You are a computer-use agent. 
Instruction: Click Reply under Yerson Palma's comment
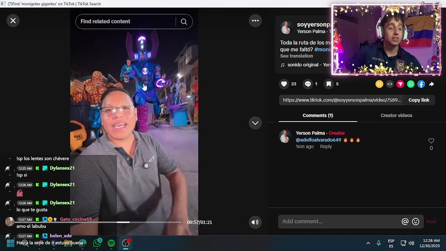[x=326, y=146]
